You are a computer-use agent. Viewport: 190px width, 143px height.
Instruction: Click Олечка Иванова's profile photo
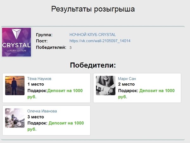(x=15, y=118)
